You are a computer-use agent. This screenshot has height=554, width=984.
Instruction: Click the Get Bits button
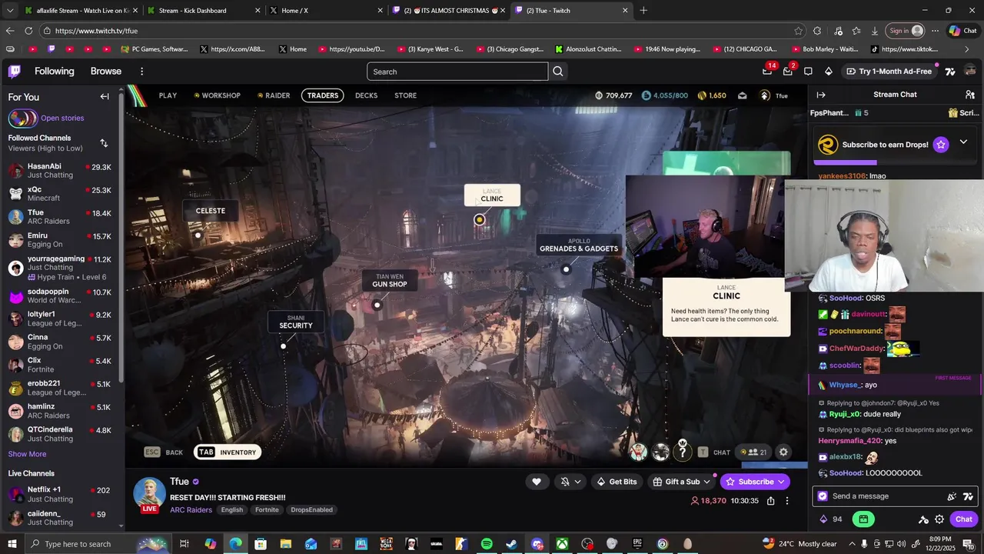coord(617,482)
